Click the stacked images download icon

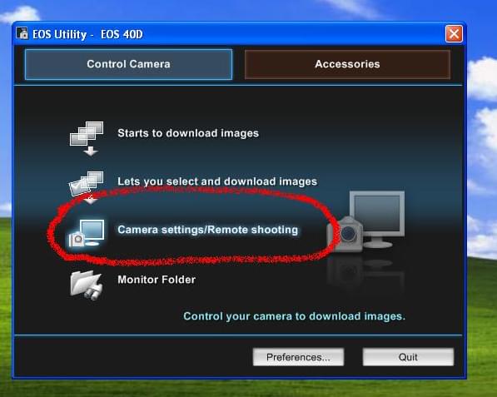tap(87, 138)
